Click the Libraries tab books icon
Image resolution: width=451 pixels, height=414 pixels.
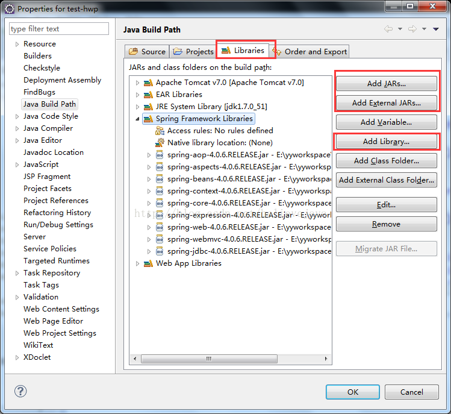(x=226, y=50)
